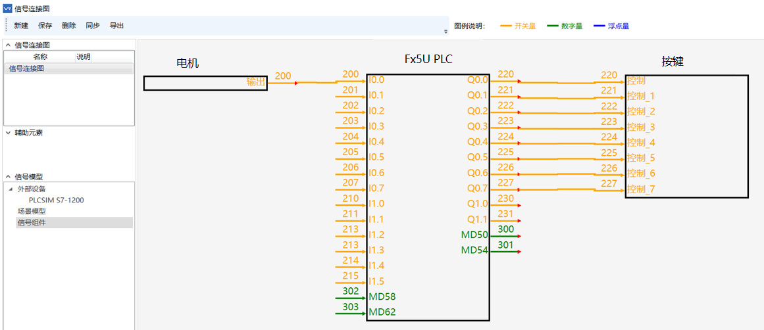764x330 pixels.
Task: Click the I1.0 input port
Action: click(377, 204)
